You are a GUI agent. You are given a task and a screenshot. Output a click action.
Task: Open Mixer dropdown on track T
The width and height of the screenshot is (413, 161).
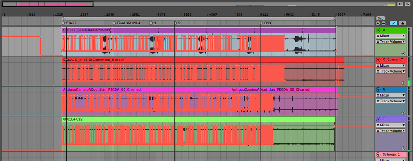[391, 125]
